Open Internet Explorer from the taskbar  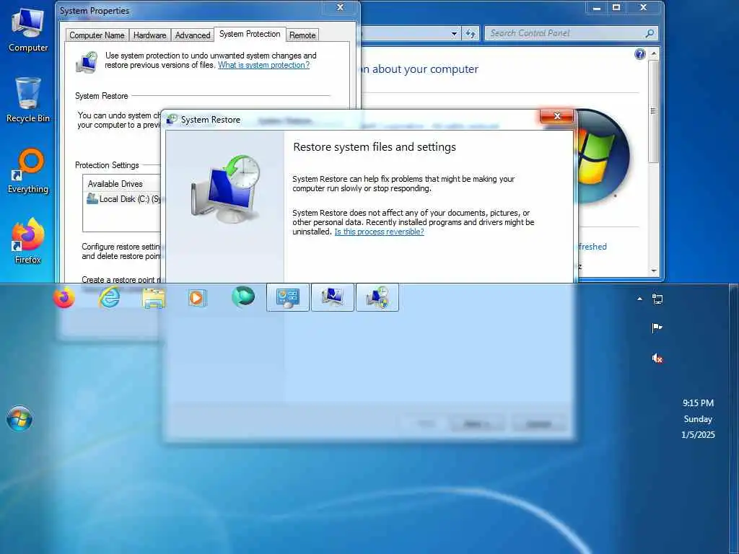click(x=109, y=298)
